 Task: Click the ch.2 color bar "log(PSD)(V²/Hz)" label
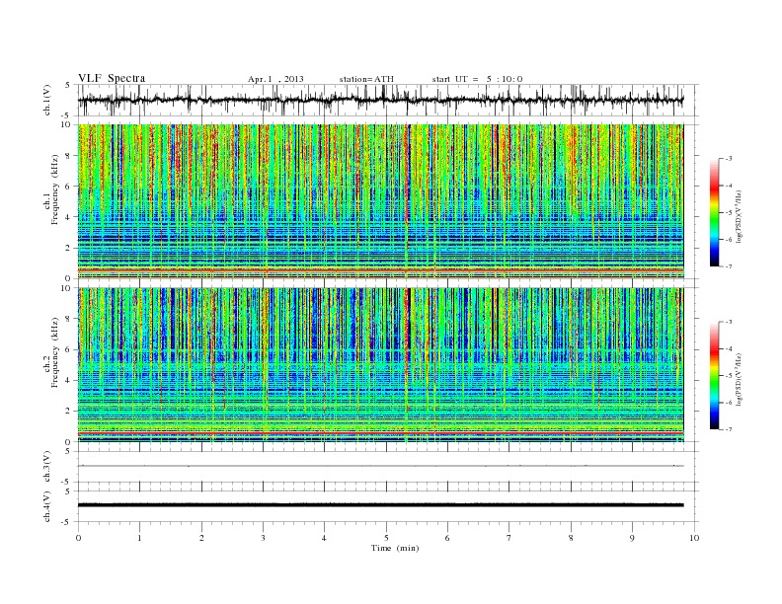740,379
